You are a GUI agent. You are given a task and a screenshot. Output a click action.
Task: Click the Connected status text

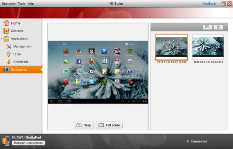(199, 141)
